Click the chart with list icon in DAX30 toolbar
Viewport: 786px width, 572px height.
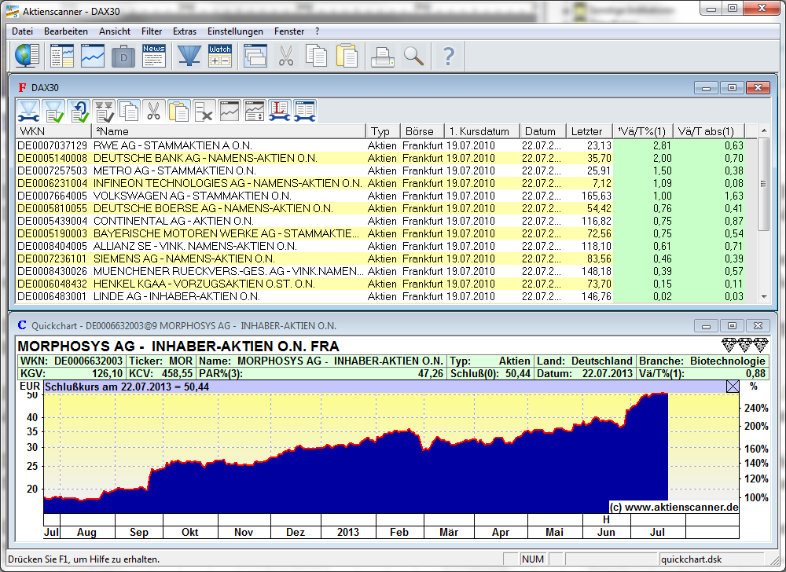pyautogui.click(x=254, y=111)
